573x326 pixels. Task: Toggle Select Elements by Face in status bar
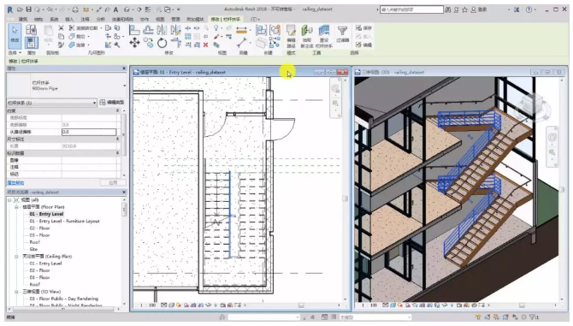coord(505,317)
